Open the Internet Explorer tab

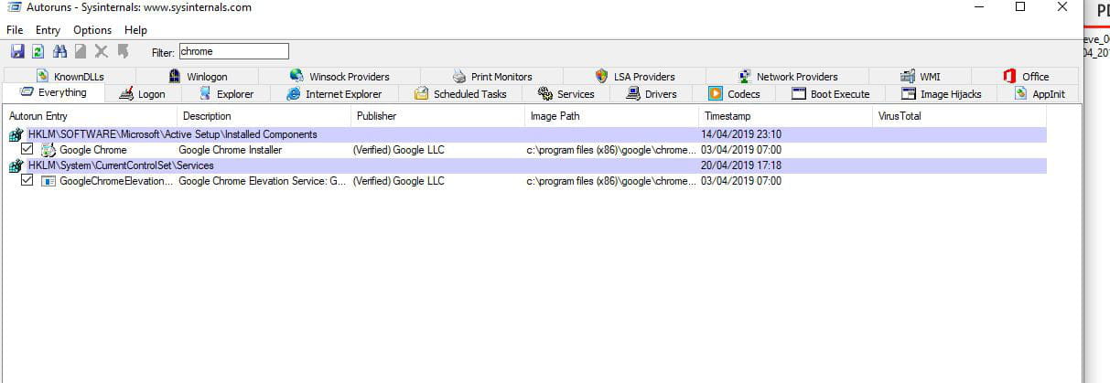coord(334,94)
